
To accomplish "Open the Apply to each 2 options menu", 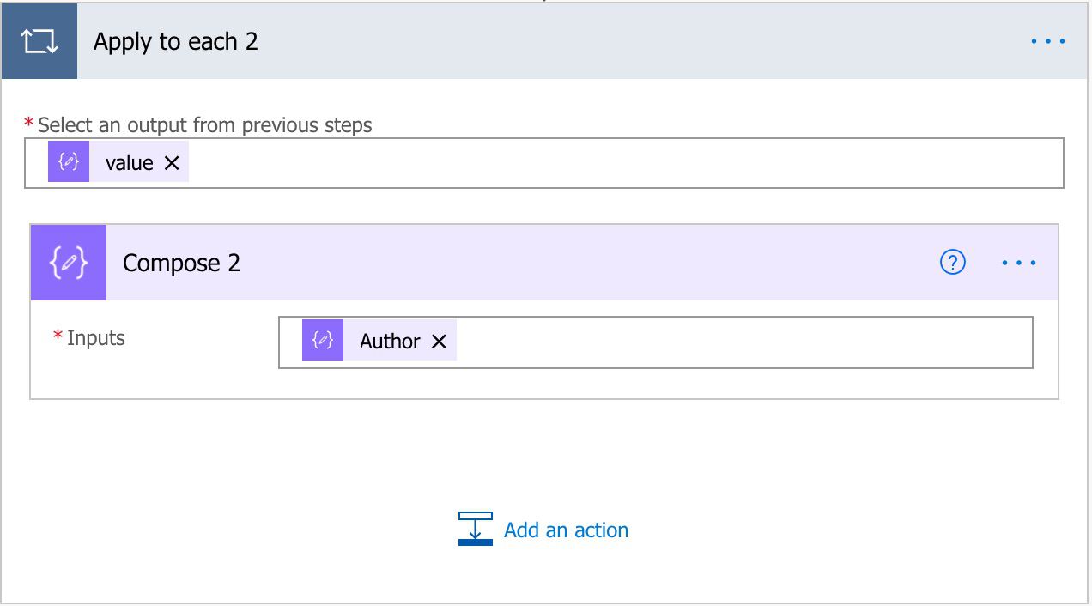I will 1047,40.
